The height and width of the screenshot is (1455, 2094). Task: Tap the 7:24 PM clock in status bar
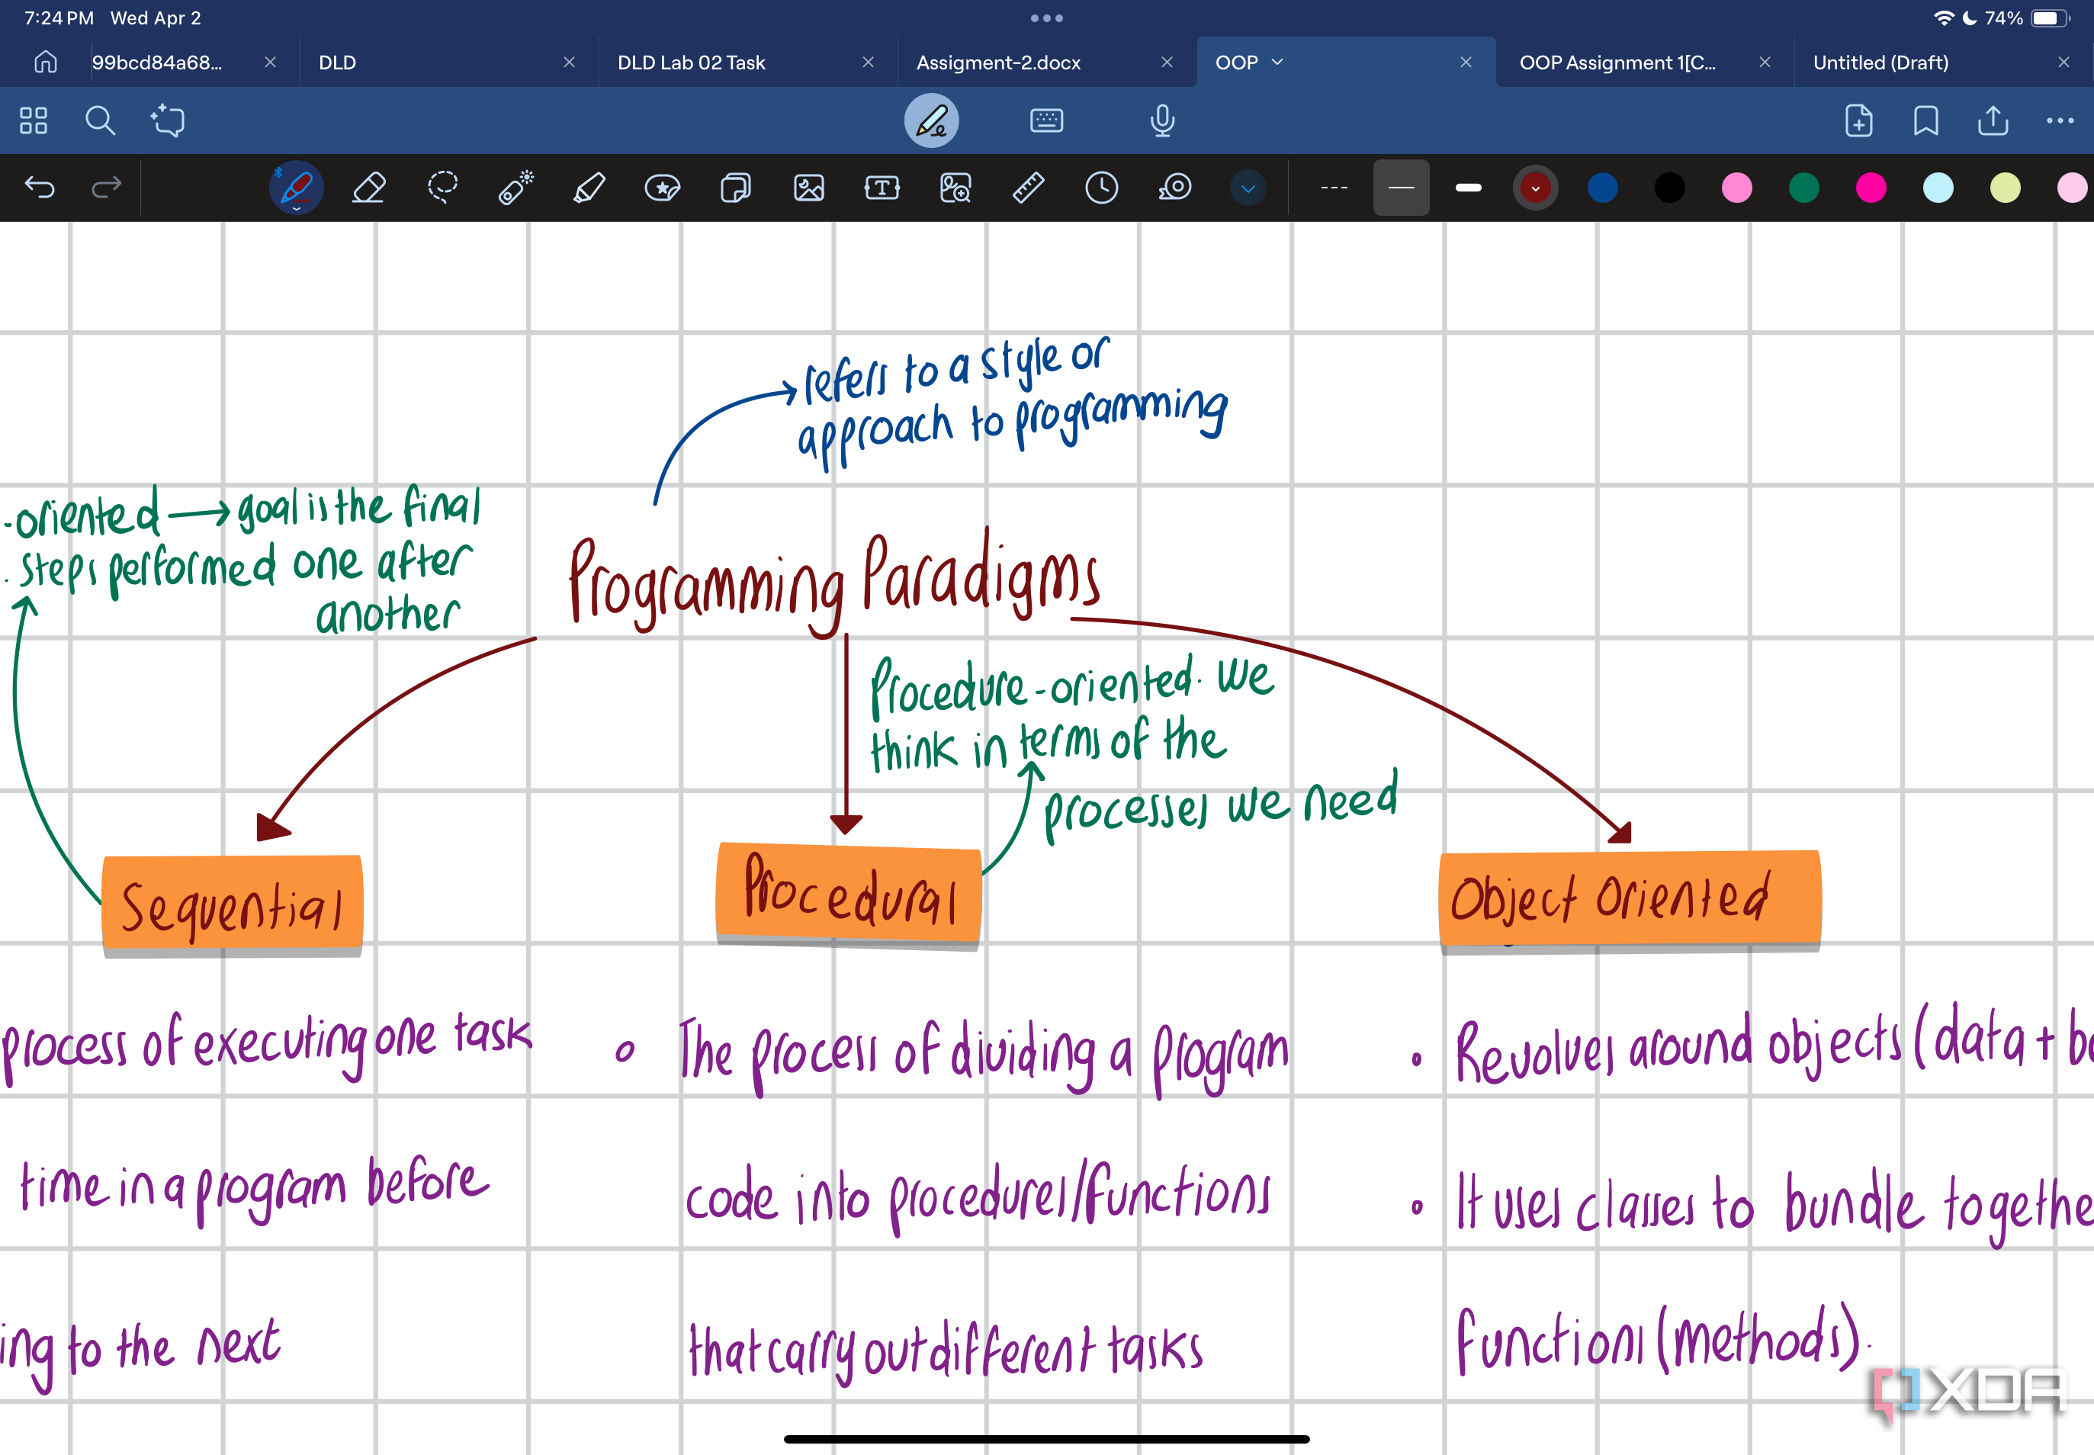click(59, 18)
